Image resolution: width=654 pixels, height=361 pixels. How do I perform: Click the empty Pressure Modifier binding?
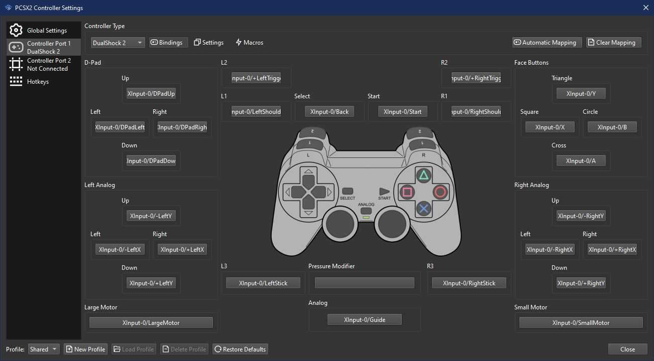pos(365,283)
